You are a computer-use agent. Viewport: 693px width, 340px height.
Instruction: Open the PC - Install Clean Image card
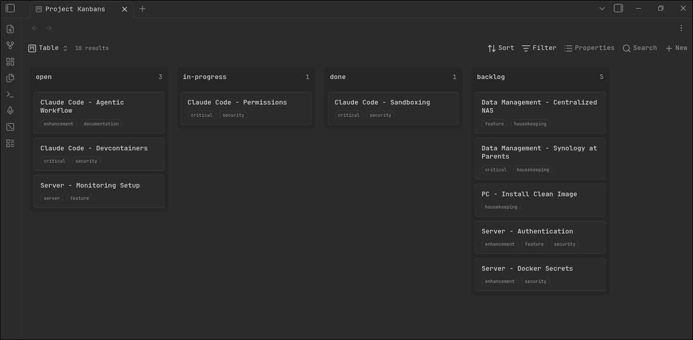tap(540, 200)
